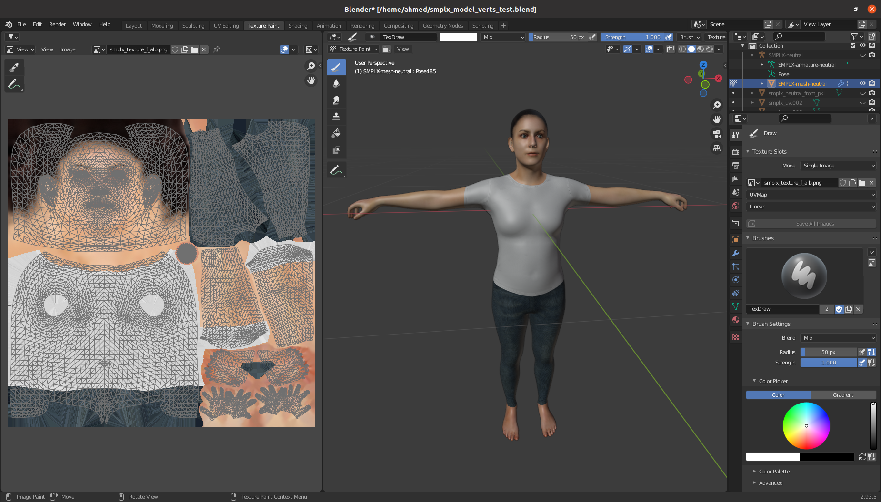Select the Clone tool

336,117
